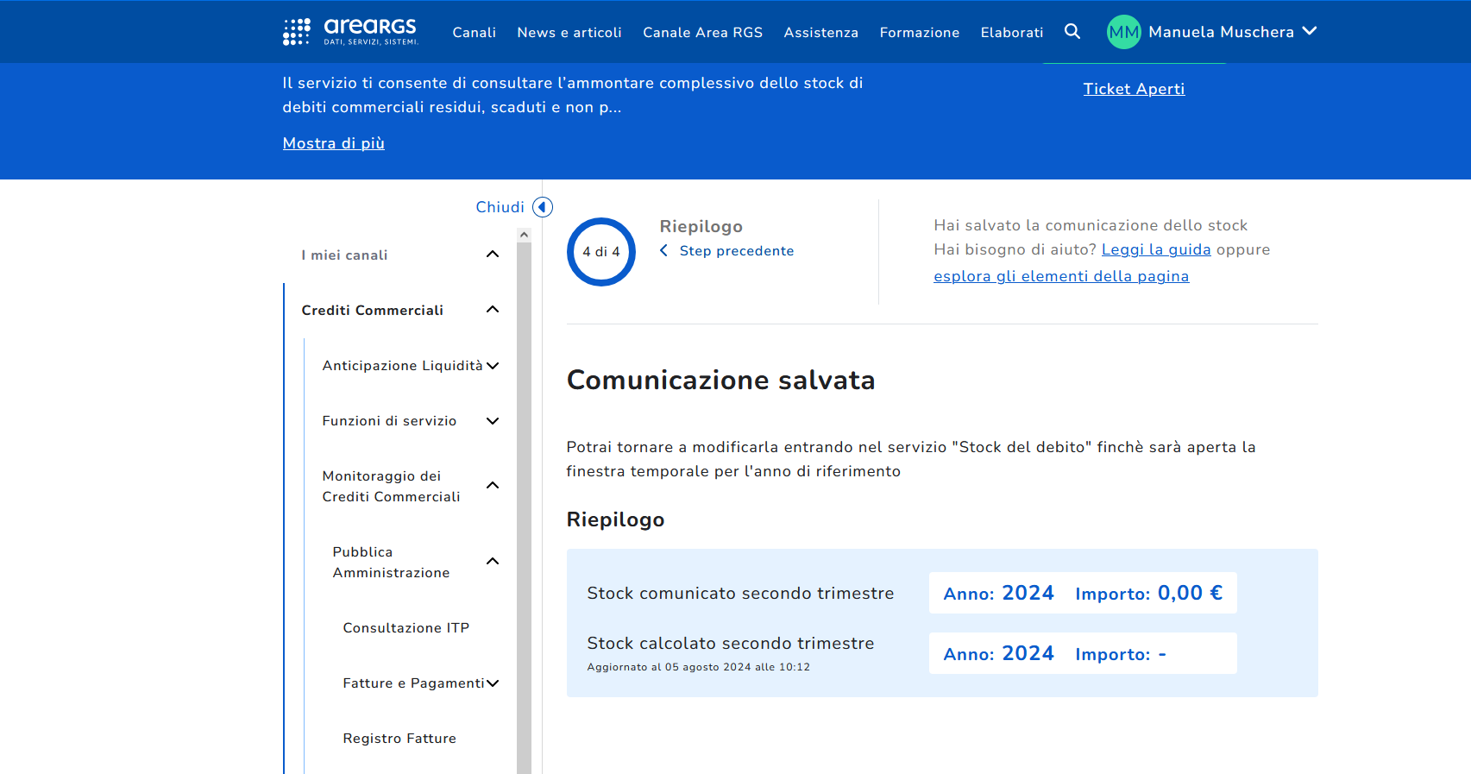
Task: Select Consultazione ITP in sidebar
Action: point(406,628)
